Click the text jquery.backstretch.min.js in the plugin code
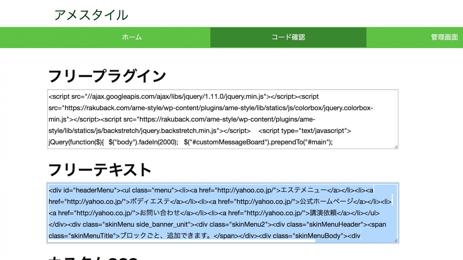The height and width of the screenshot is (260, 463). pos(179,131)
